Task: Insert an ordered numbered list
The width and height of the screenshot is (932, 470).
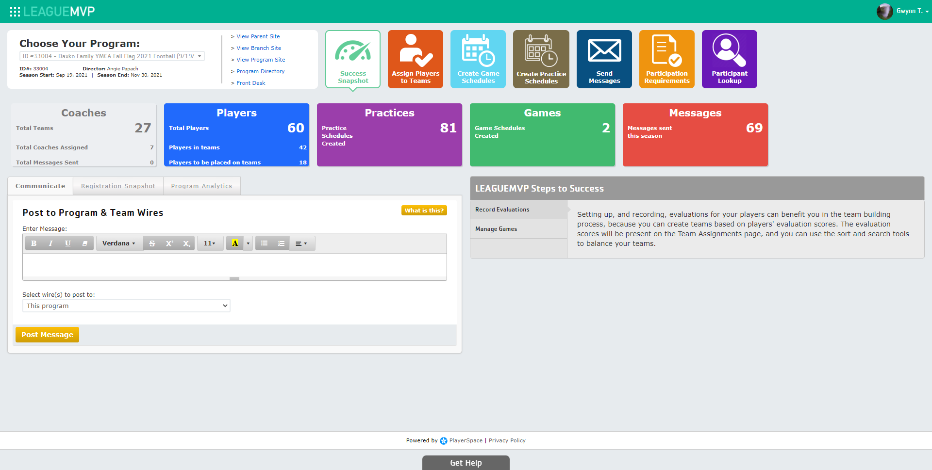Action: tap(281, 243)
